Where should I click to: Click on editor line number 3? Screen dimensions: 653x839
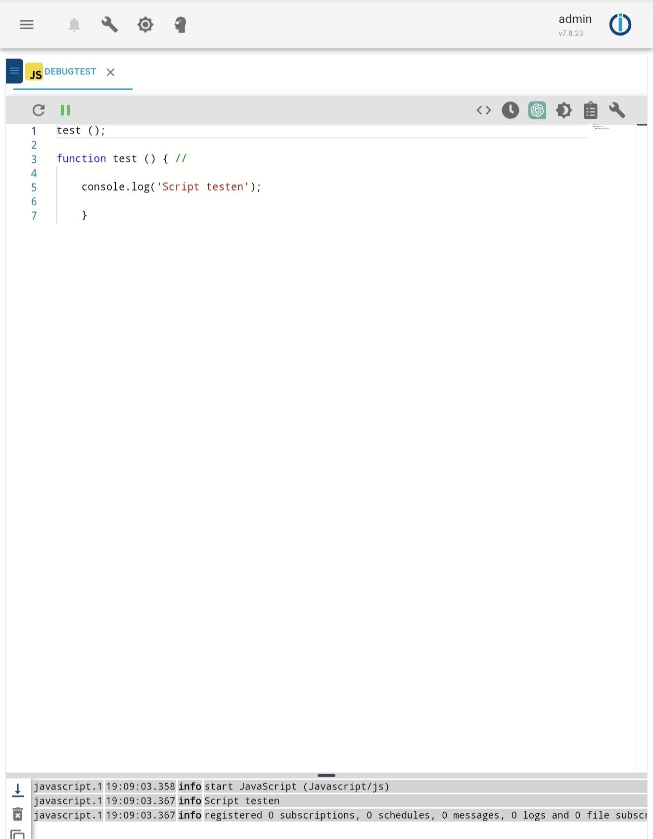pos(34,159)
